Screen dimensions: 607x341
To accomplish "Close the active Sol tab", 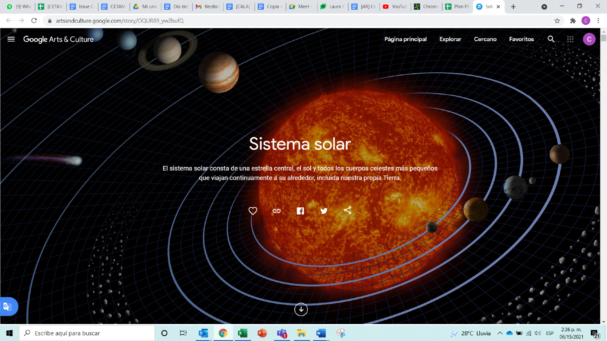I will point(498,6).
